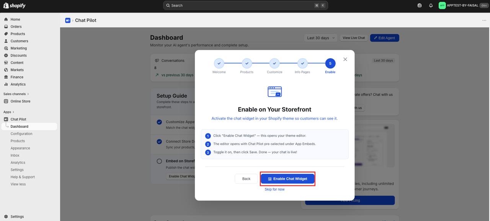Click the Home house icon
The height and width of the screenshot is (221, 490).
click(6, 19)
